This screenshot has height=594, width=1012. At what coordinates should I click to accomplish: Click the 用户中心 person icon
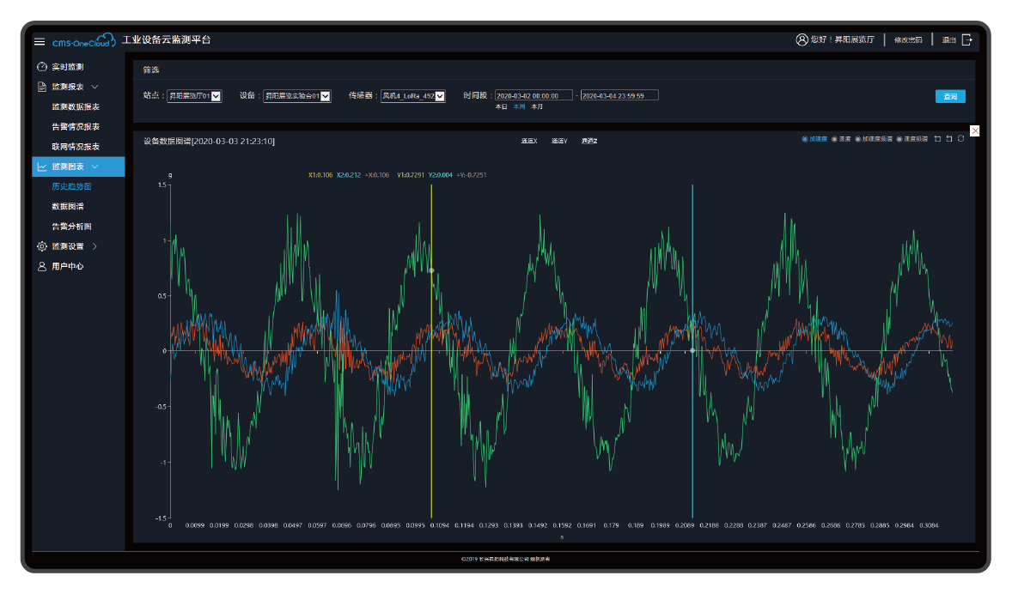[x=42, y=266]
